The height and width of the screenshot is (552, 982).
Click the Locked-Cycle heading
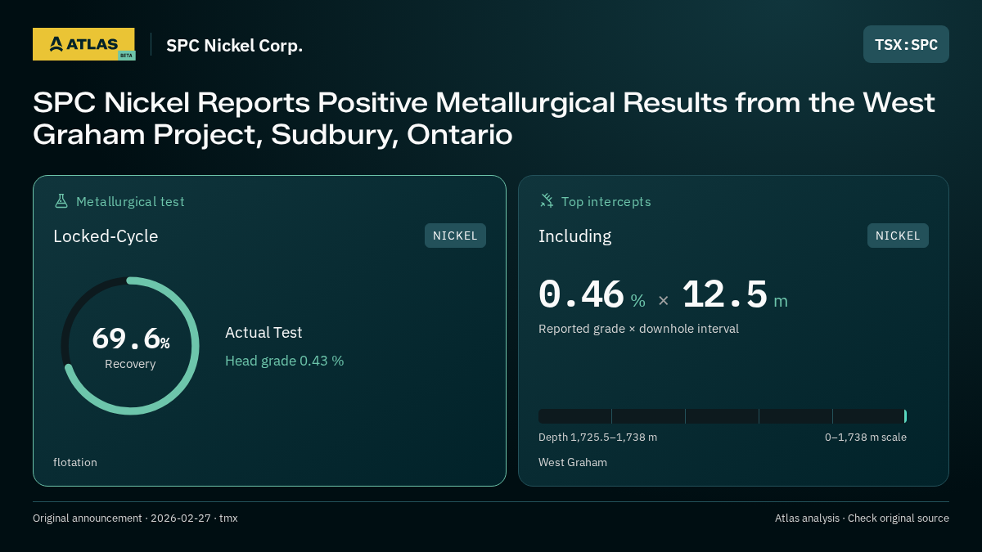tap(106, 236)
